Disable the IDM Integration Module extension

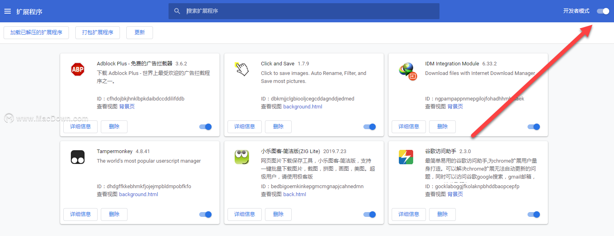coord(534,127)
